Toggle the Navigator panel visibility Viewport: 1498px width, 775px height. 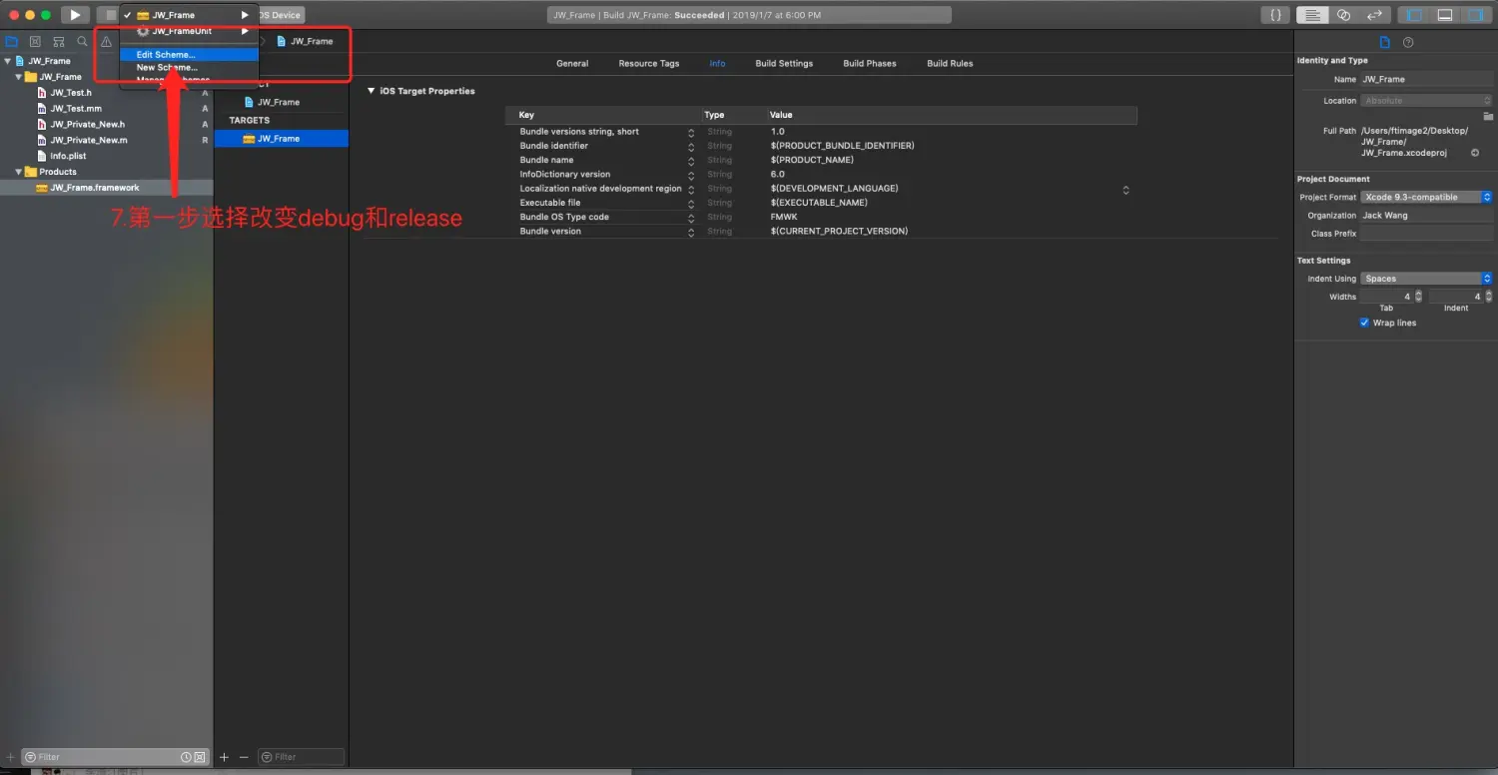[x=1414, y=15]
